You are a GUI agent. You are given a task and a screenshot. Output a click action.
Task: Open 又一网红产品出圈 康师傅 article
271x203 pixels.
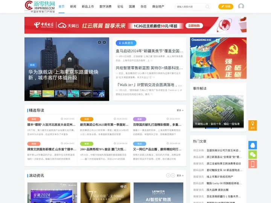pos(157,149)
